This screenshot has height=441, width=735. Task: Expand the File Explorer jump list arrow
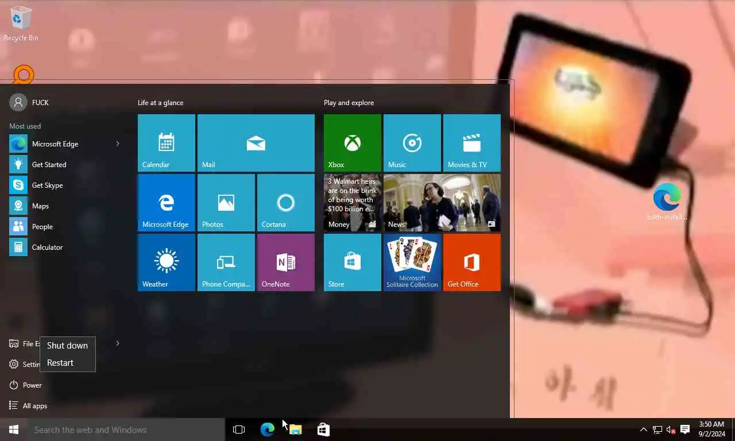118,343
